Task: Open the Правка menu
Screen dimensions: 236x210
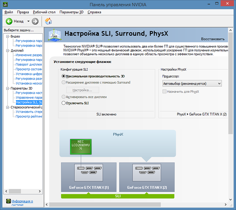Action: tap(23, 12)
